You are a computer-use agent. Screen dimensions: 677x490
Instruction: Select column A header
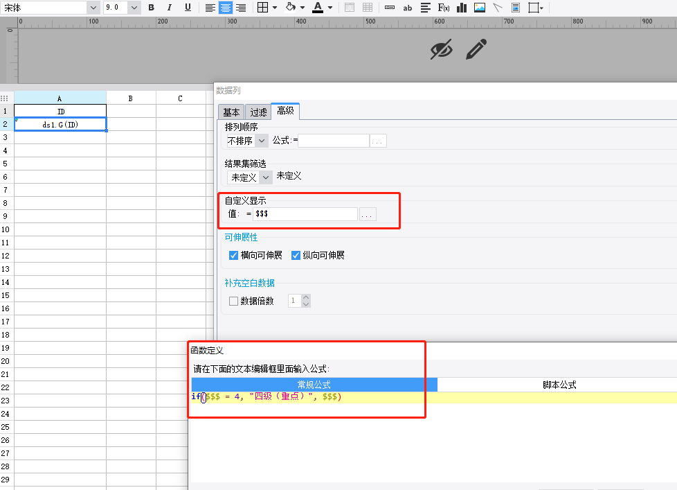click(60, 98)
